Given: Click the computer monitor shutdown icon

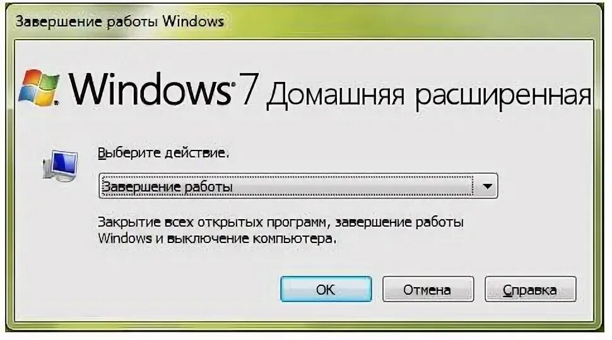Looking at the screenshot, I should point(61,165).
